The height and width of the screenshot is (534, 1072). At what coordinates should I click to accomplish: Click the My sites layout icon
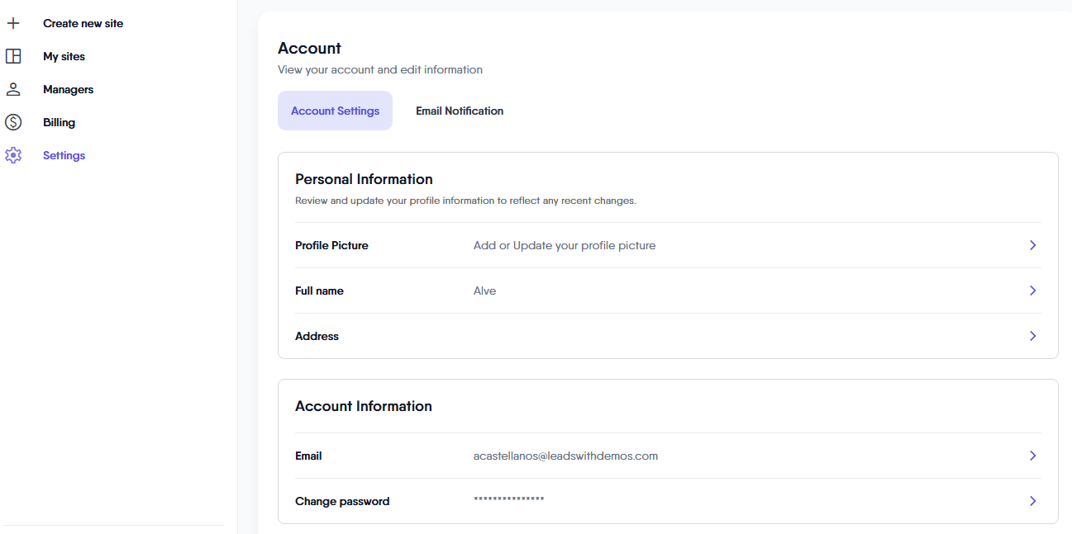[13, 56]
